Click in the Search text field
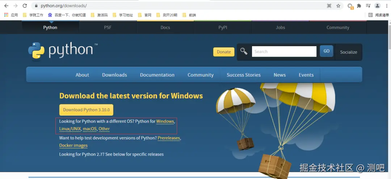Viewport: 391px width, 179px height. click(284, 52)
